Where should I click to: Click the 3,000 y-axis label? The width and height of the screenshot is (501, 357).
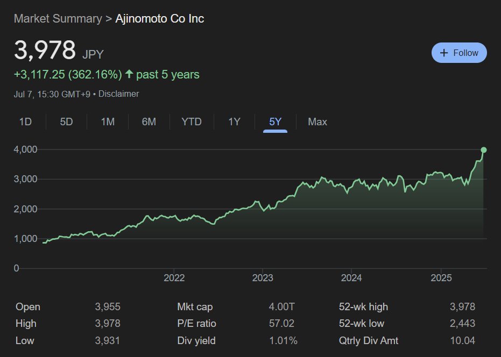(x=26, y=179)
